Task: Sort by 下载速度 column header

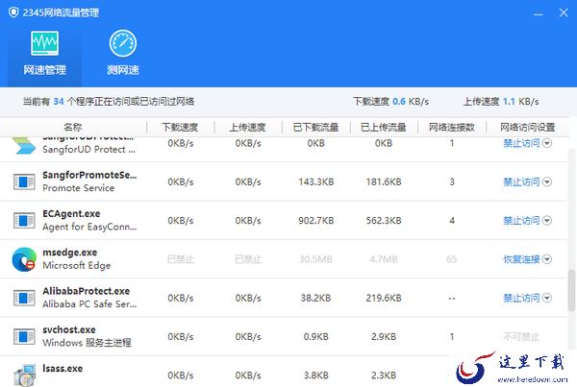Action: tap(180, 127)
